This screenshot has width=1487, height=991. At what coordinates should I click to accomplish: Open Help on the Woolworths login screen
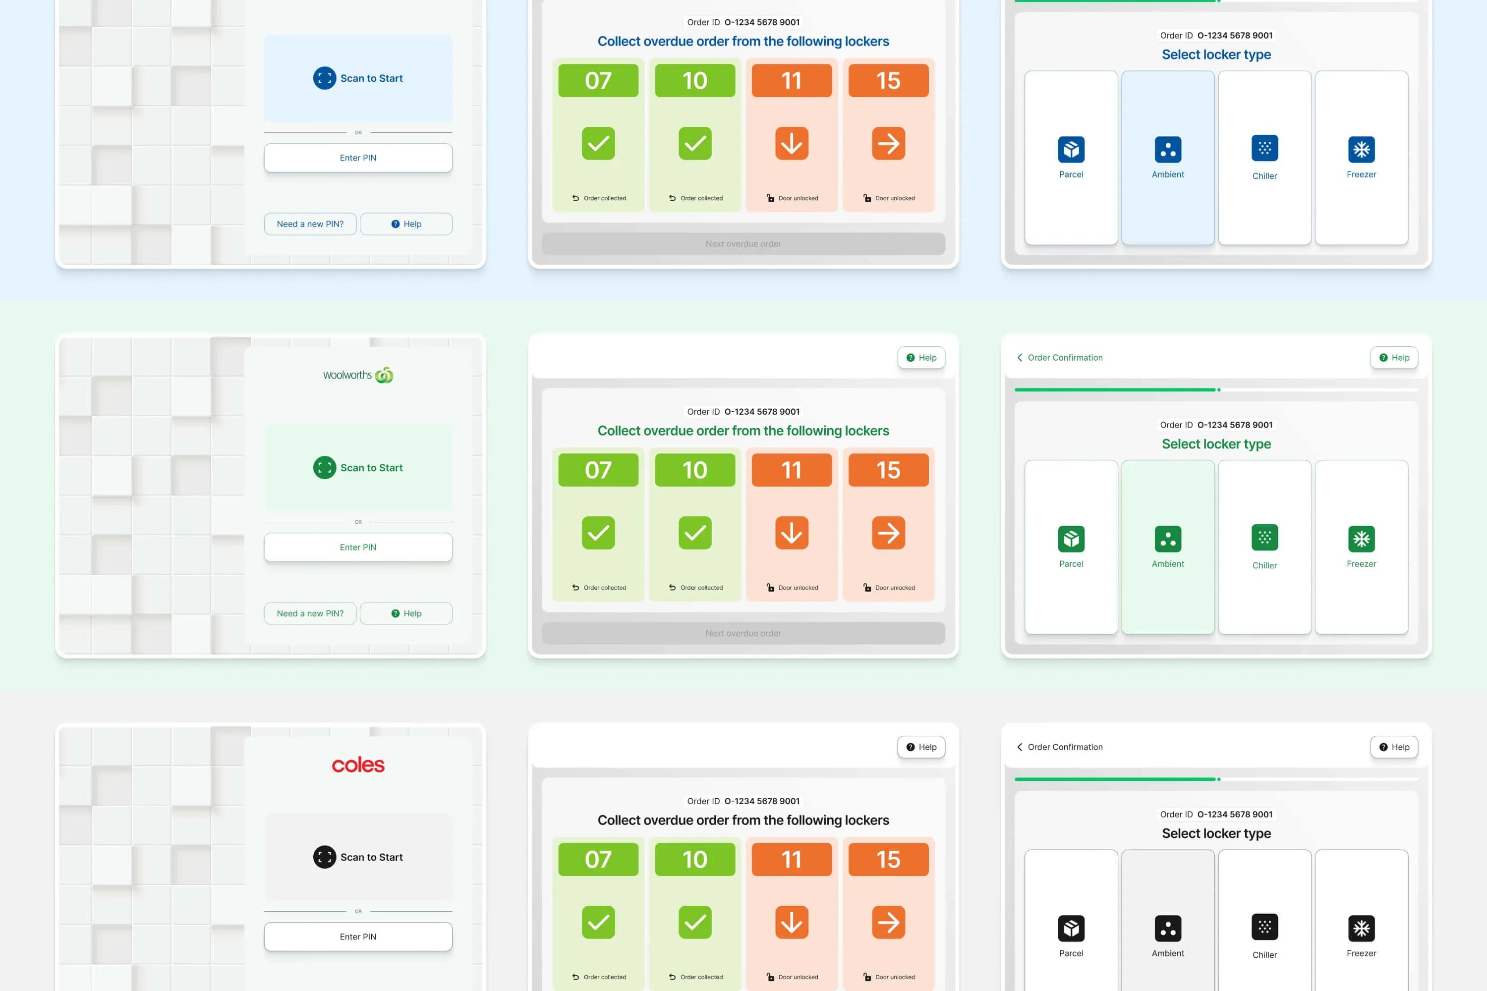pyautogui.click(x=406, y=613)
